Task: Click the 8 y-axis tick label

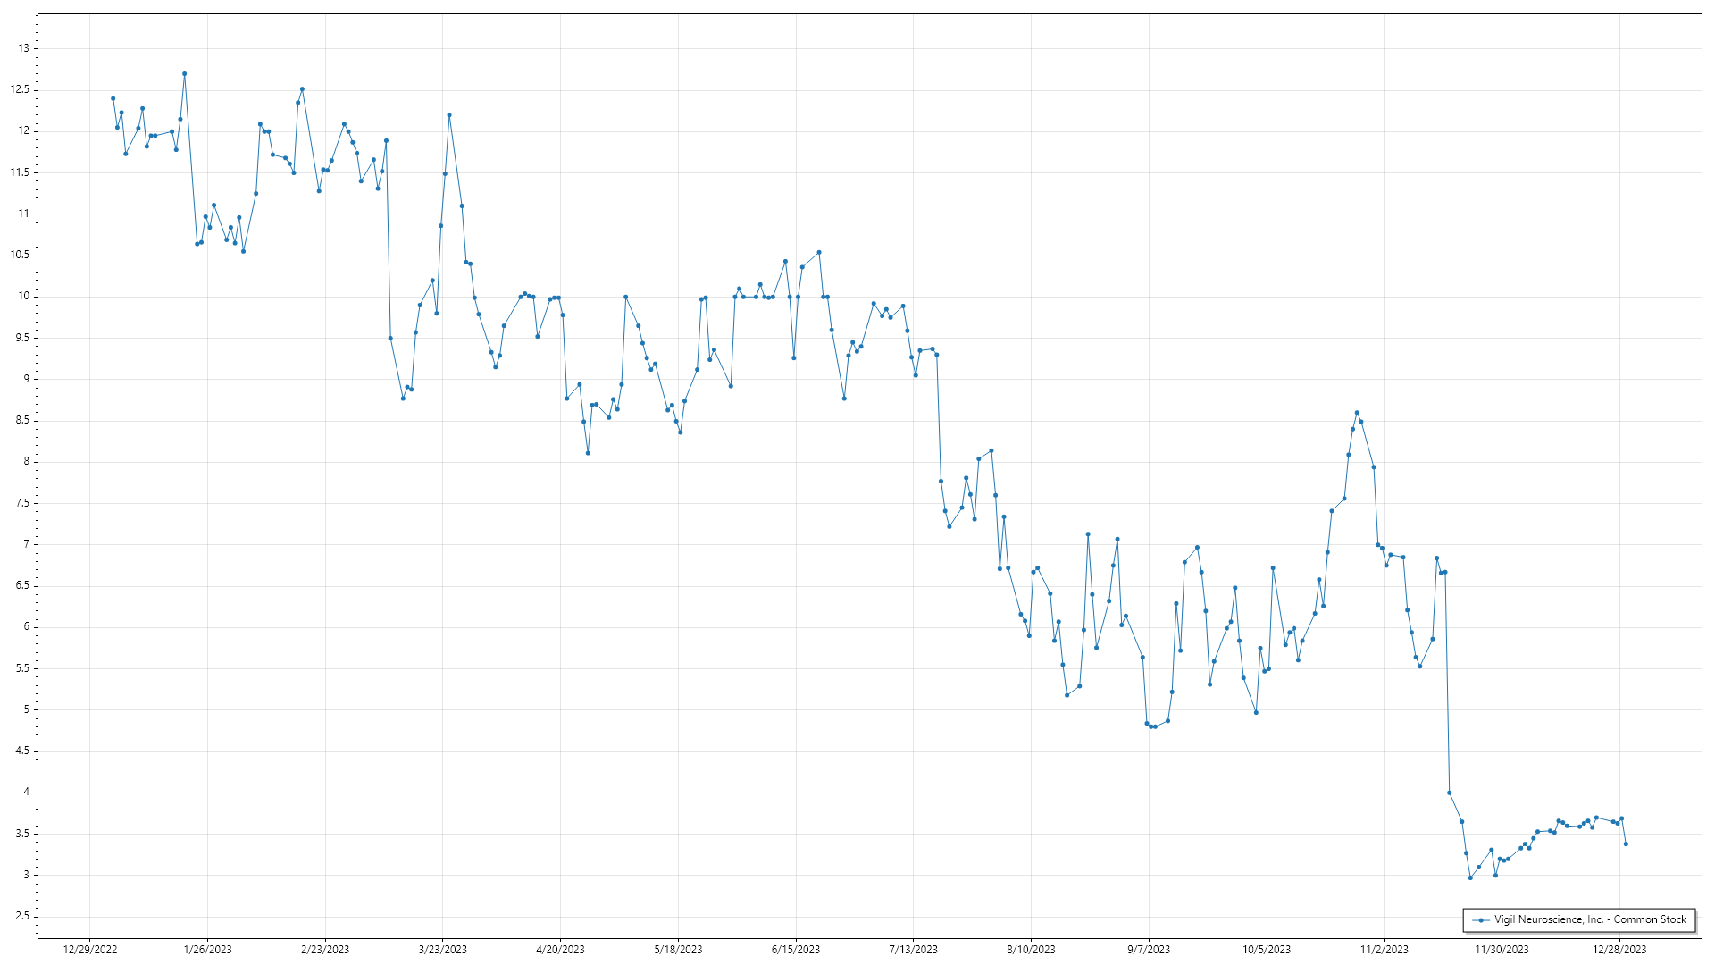Action: tap(26, 462)
